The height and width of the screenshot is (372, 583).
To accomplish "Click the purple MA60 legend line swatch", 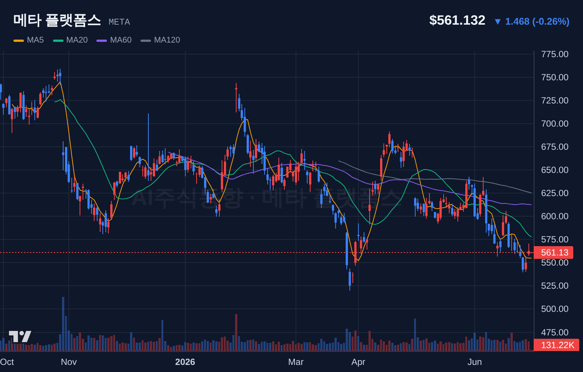I will point(102,40).
